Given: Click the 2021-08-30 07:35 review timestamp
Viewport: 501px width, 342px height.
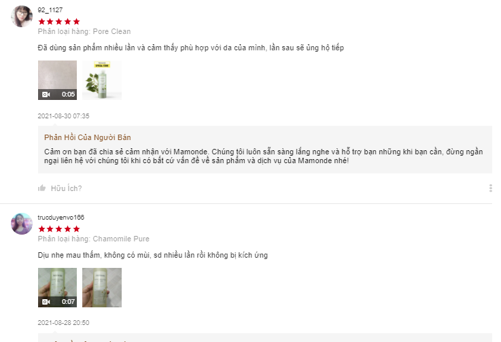Looking at the screenshot, I should click(x=64, y=116).
